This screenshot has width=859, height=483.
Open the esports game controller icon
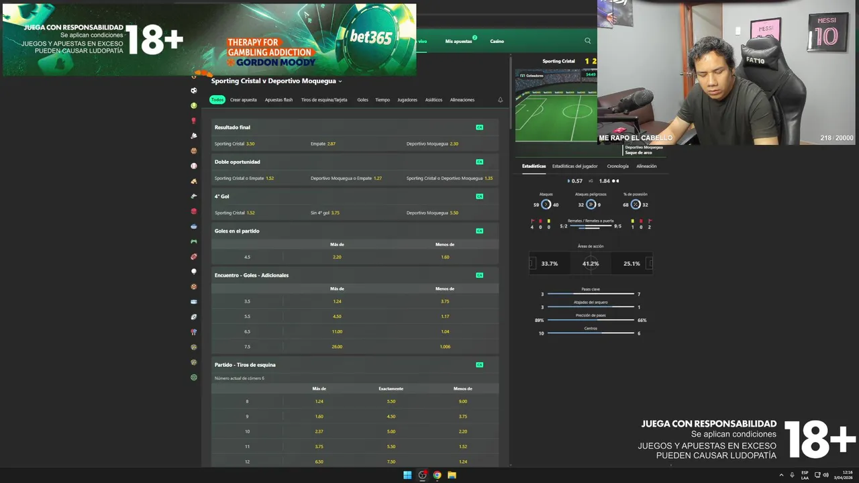(x=194, y=241)
